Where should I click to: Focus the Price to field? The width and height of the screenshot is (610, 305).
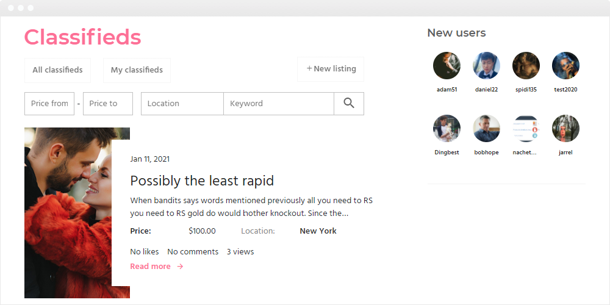(108, 104)
